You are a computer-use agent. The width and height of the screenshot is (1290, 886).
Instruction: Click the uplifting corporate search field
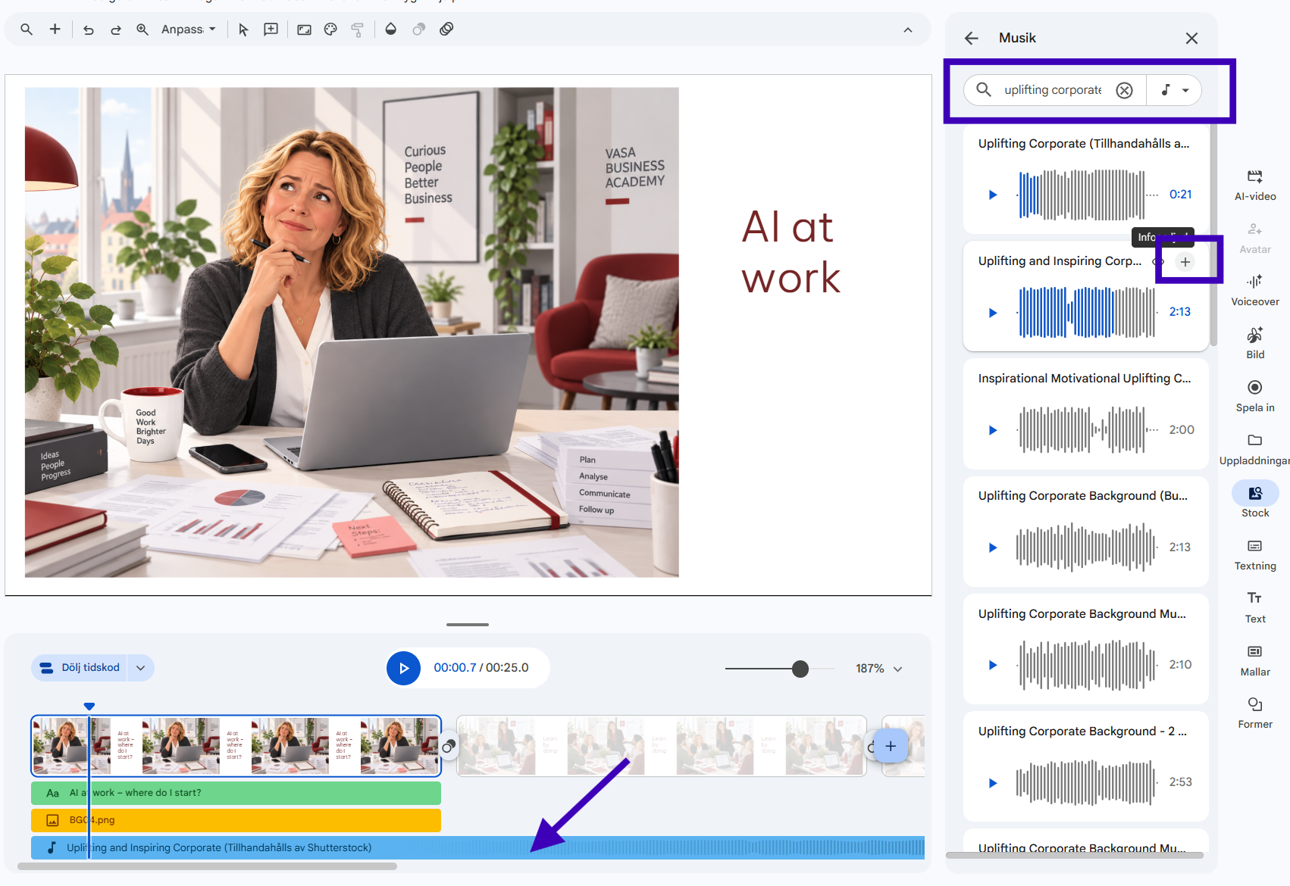pyautogui.click(x=1053, y=90)
